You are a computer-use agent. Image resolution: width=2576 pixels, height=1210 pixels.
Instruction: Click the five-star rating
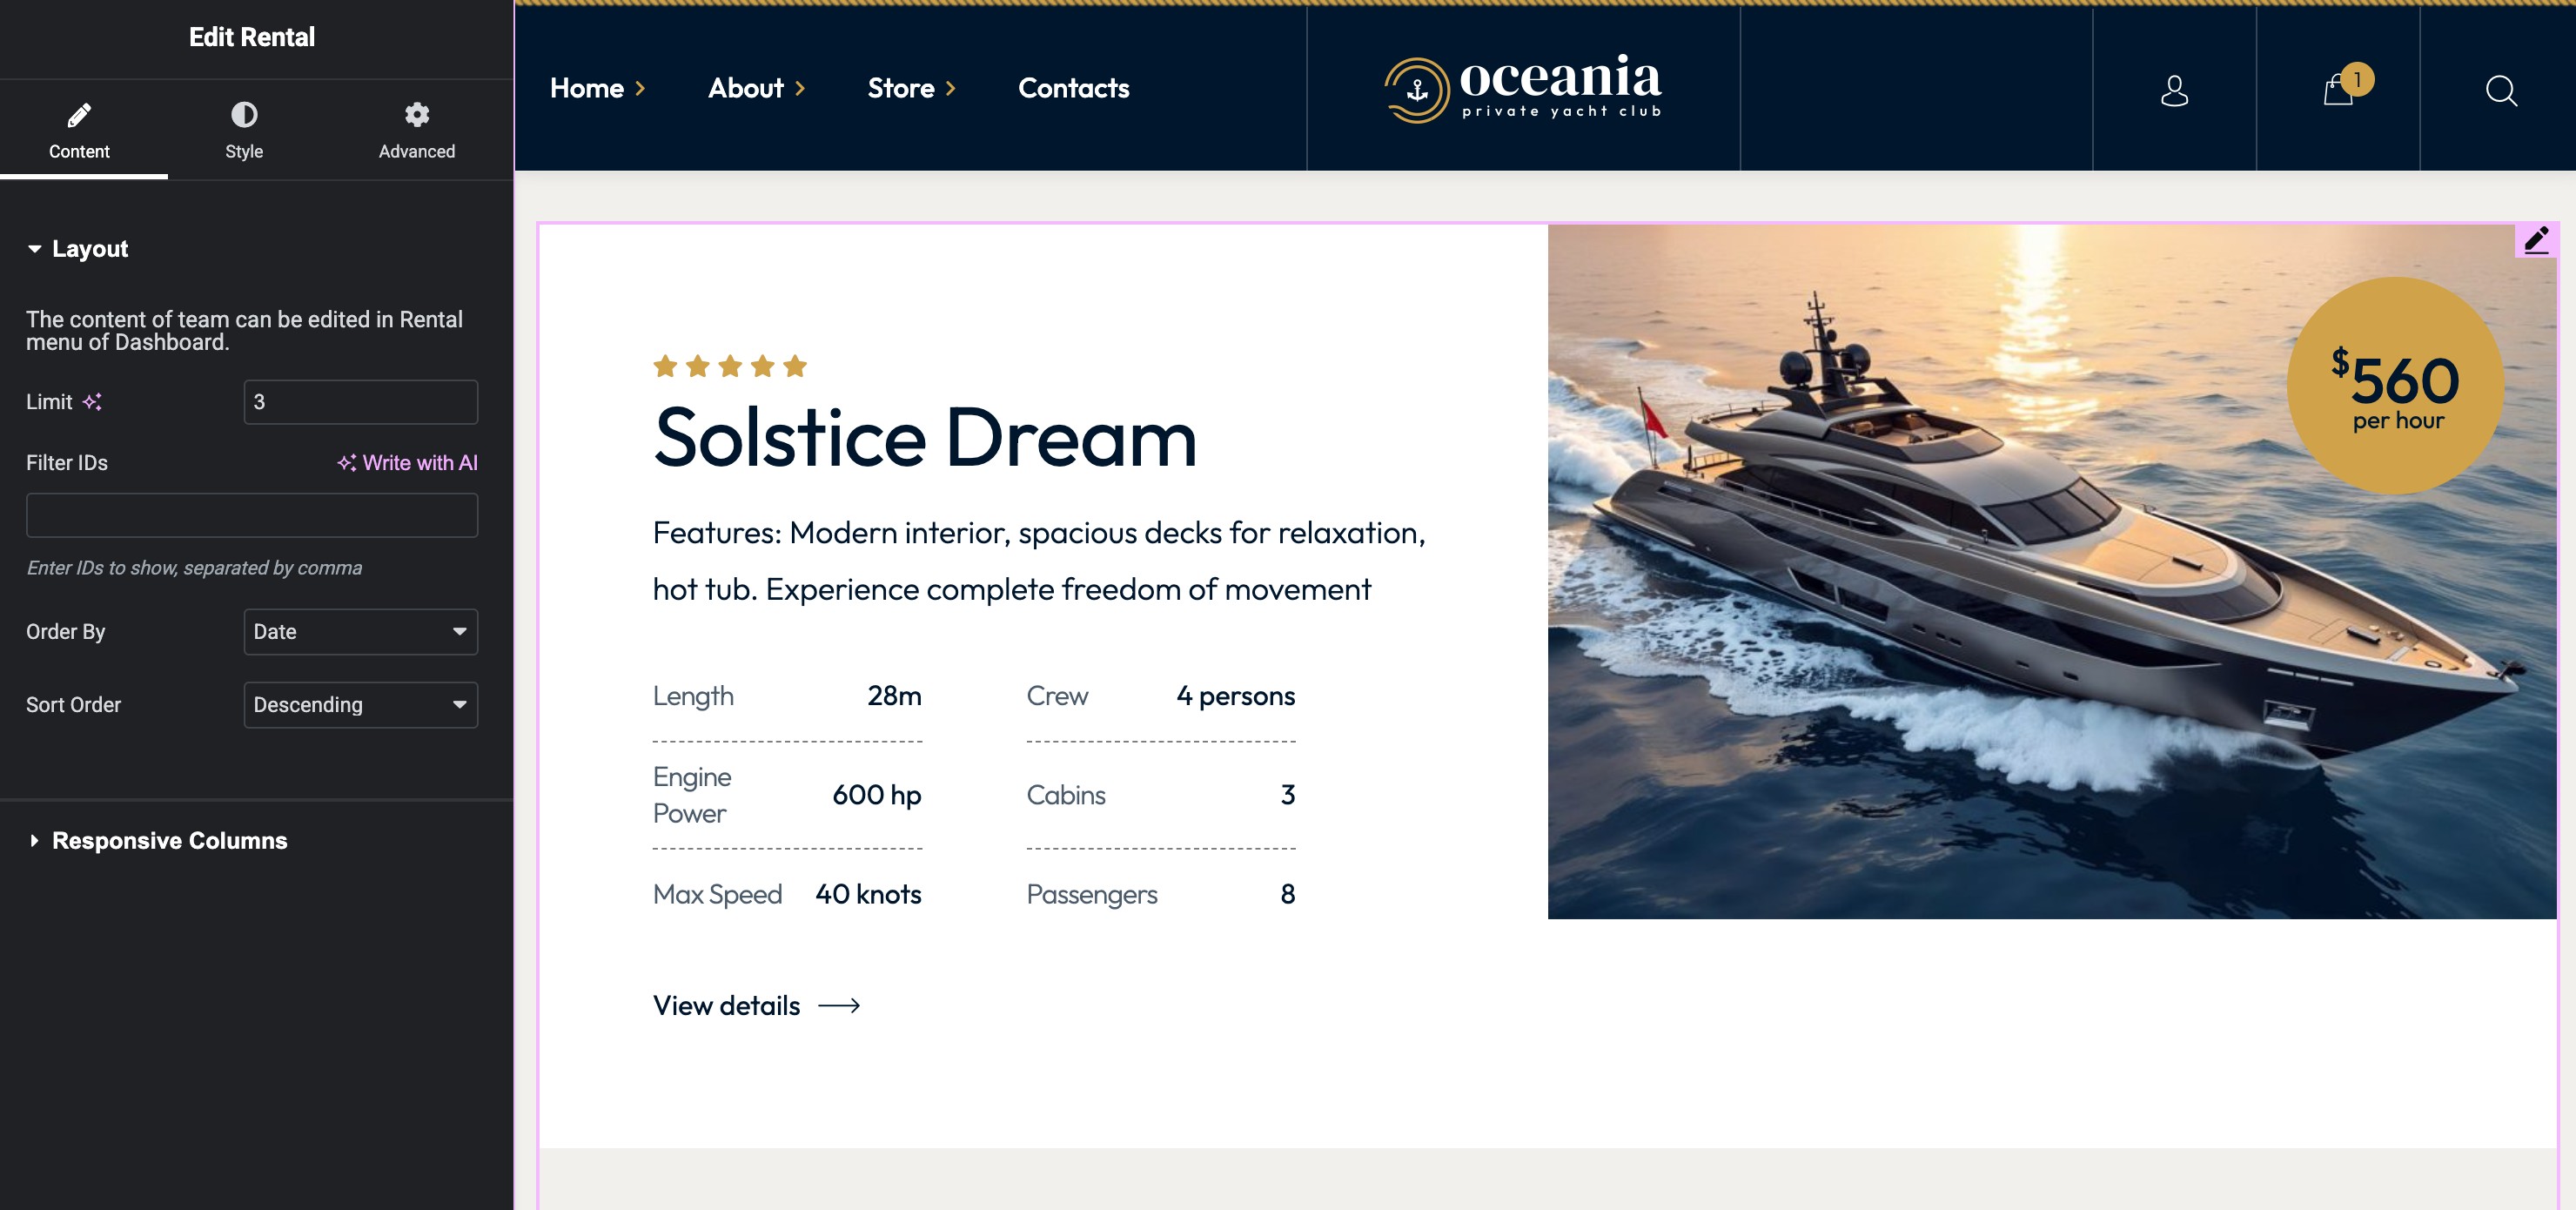(730, 366)
